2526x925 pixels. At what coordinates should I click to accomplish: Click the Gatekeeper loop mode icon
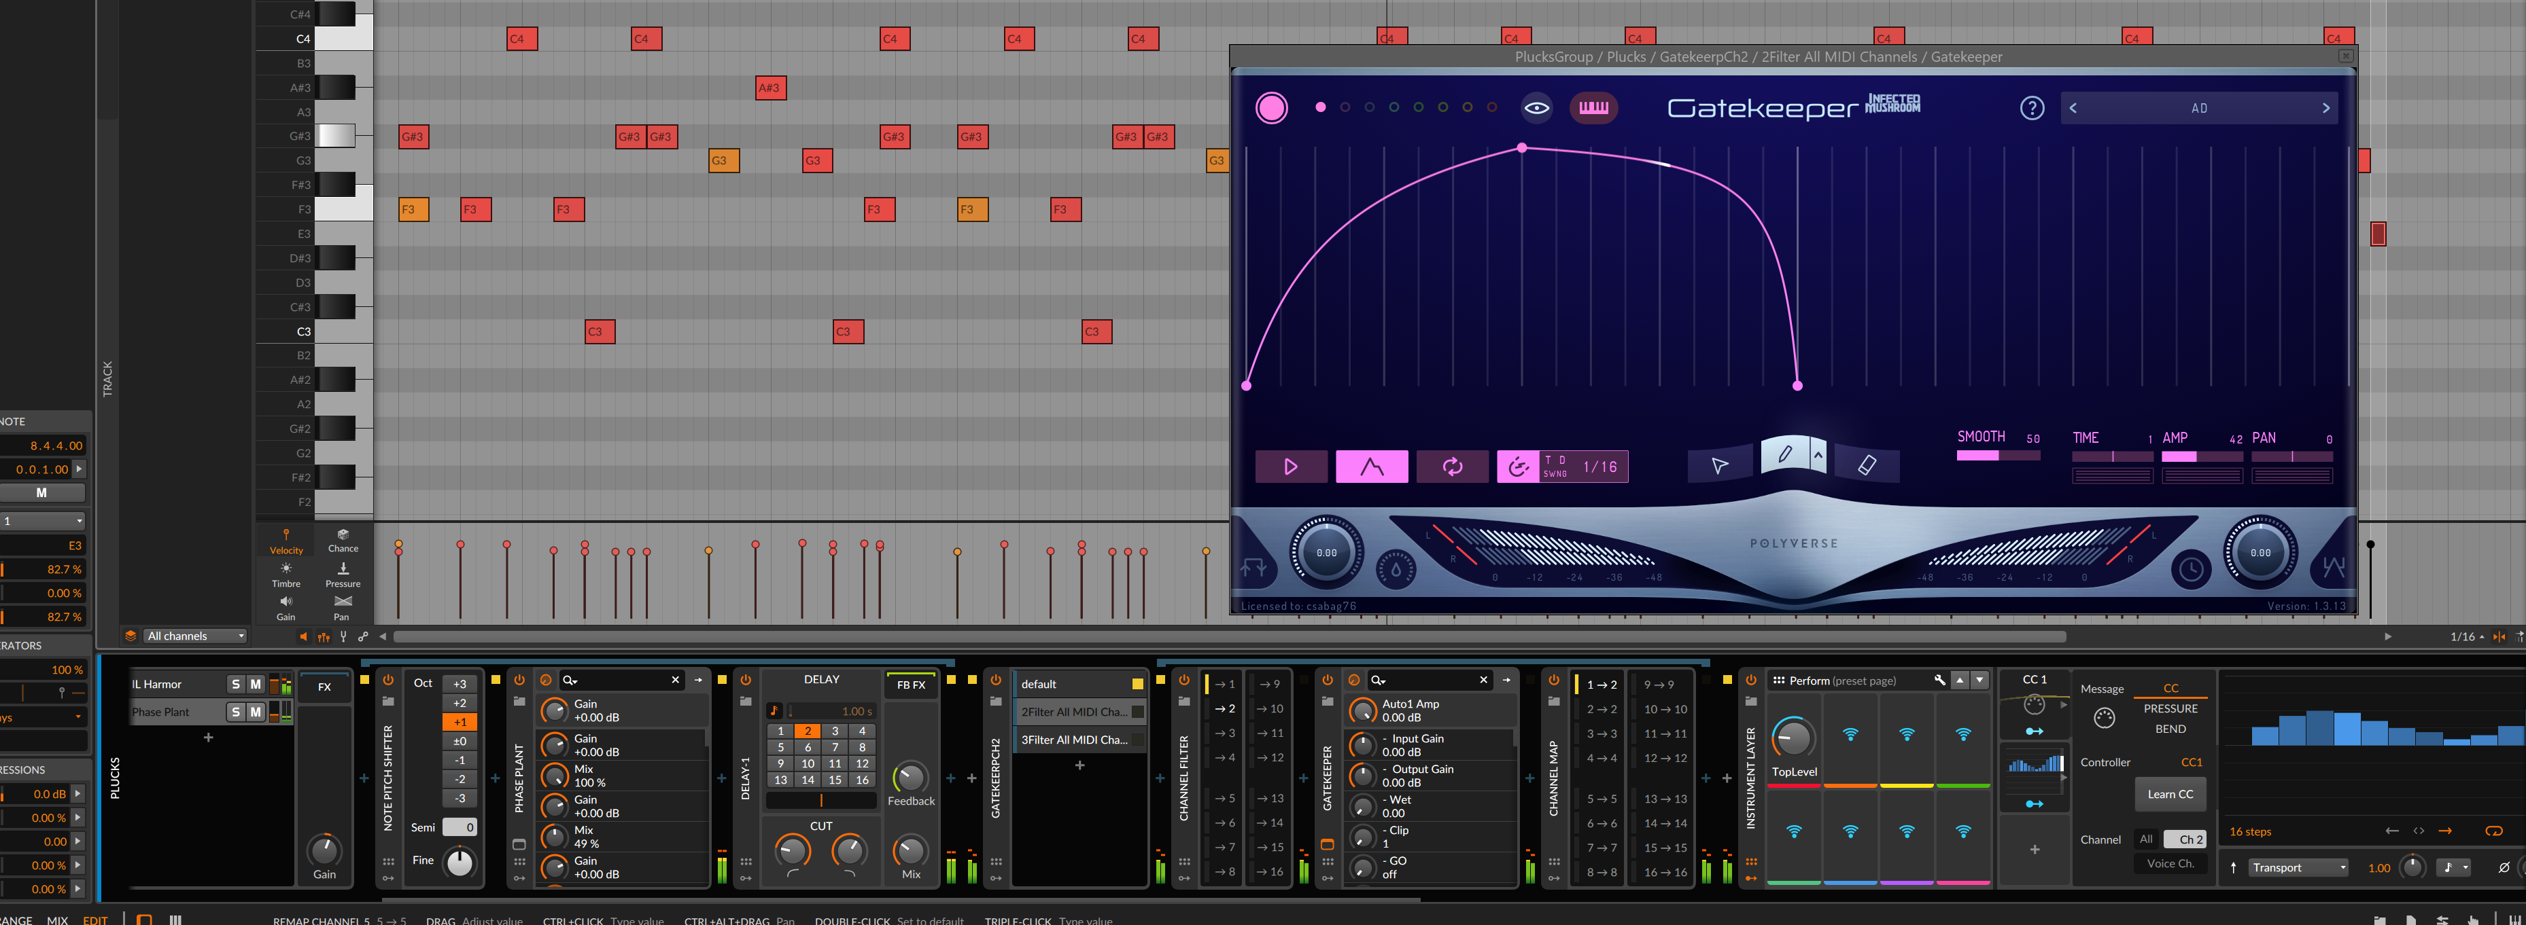coord(1452,467)
